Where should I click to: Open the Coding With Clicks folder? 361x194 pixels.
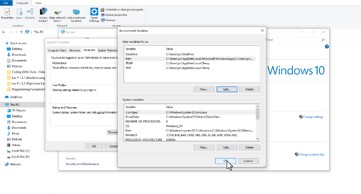(x=26, y=72)
